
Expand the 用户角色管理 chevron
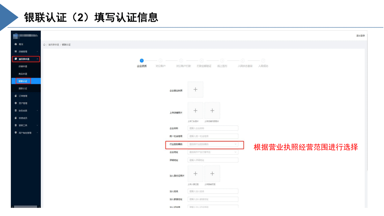pos(37,133)
